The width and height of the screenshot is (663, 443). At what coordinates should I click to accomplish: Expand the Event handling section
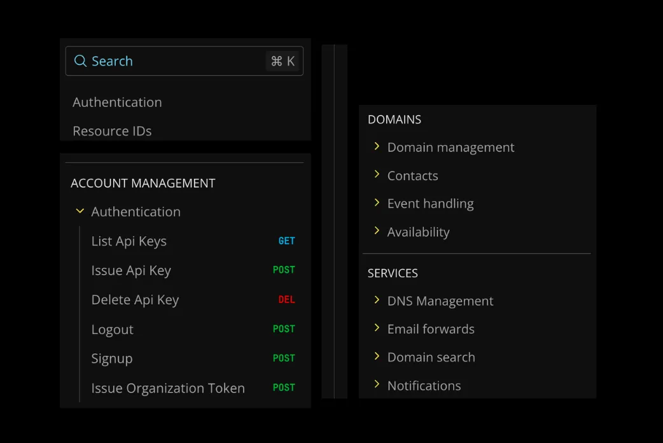pos(430,203)
